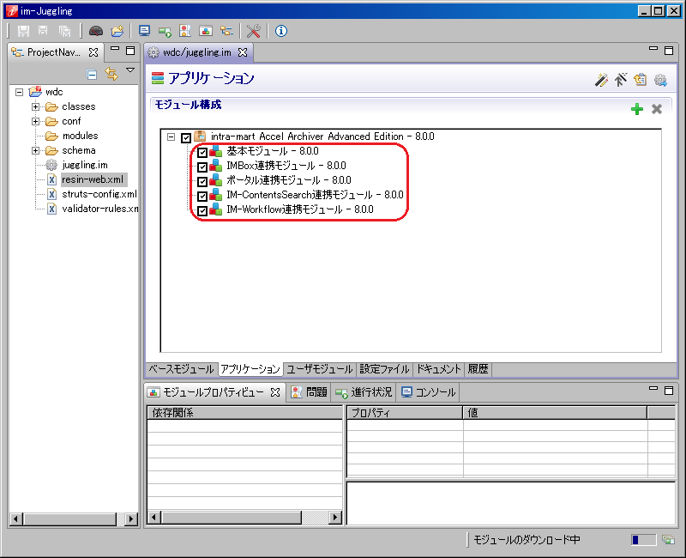Click the dark dome-shaped toolbar icon
This screenshot has width=686, height=558.
tap(96, 31)
